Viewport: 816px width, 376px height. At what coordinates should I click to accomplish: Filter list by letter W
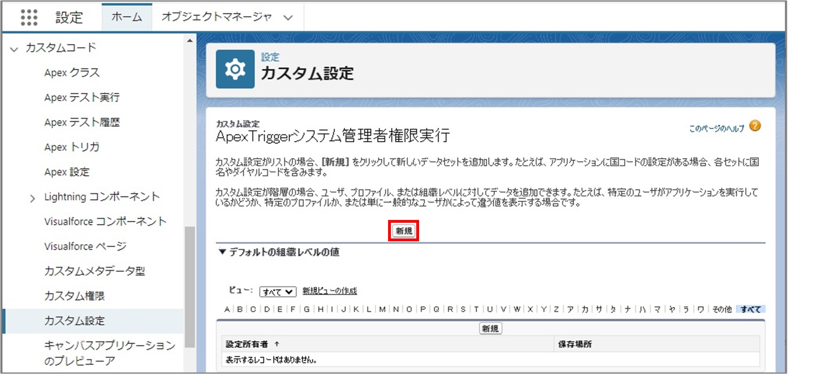[517, 309]
